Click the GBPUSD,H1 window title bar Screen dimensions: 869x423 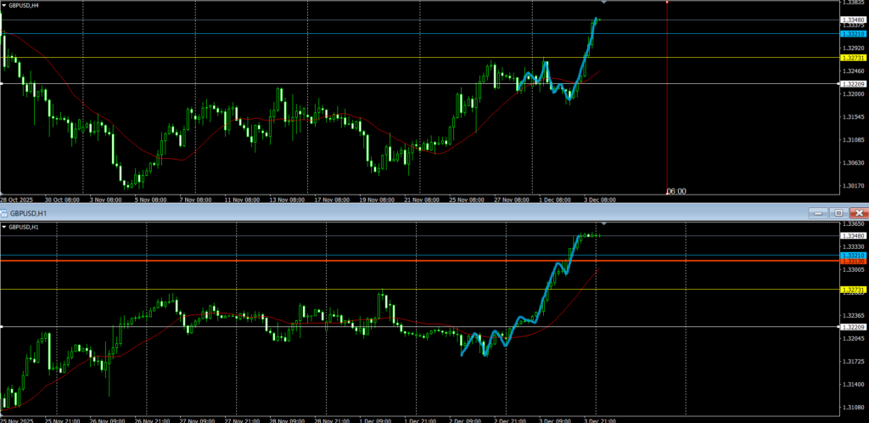coord(339,212)
